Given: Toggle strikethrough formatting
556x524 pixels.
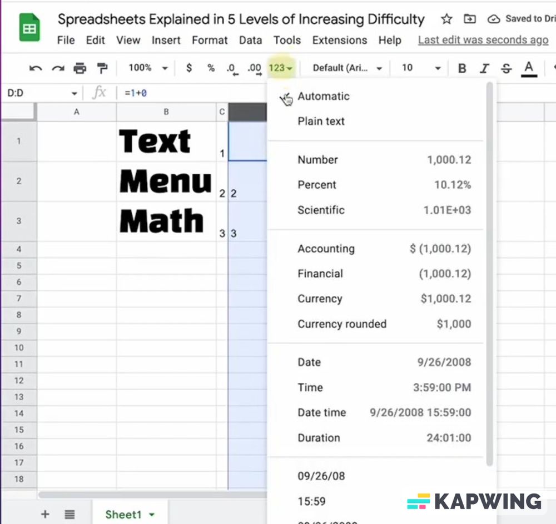Looking at the screenshot, I should click(507, 68).
